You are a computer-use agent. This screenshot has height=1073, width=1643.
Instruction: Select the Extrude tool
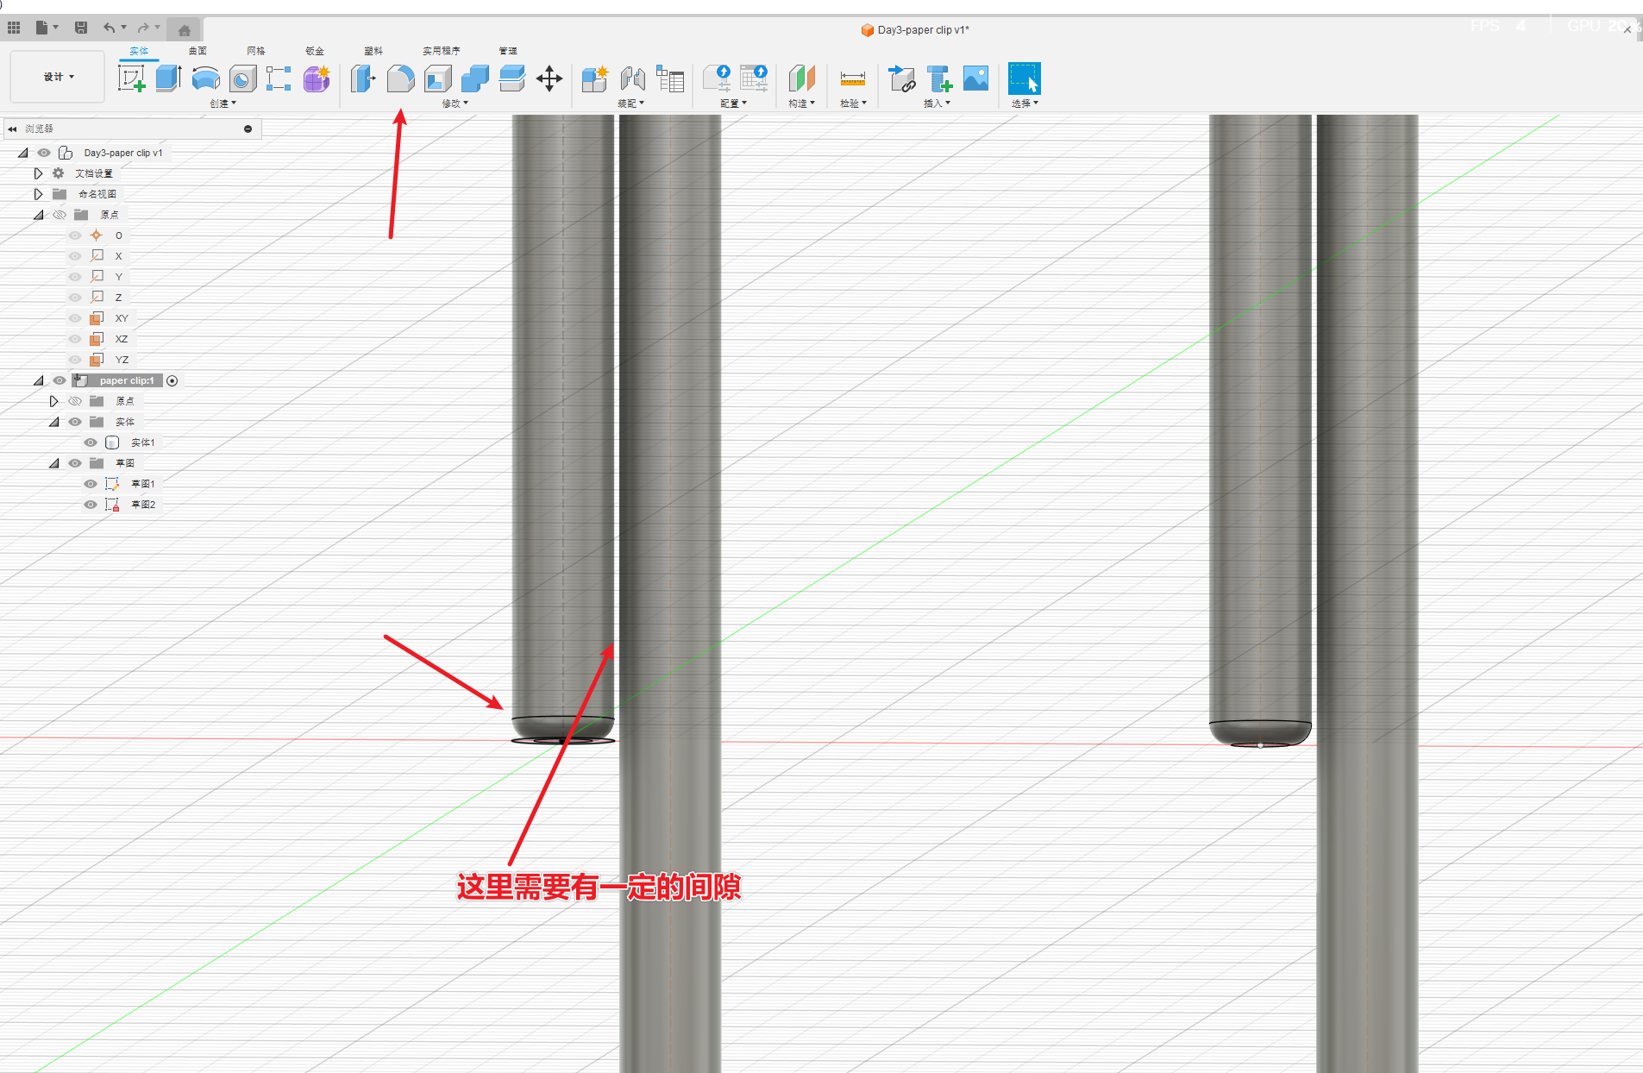[x=168, y=78]
